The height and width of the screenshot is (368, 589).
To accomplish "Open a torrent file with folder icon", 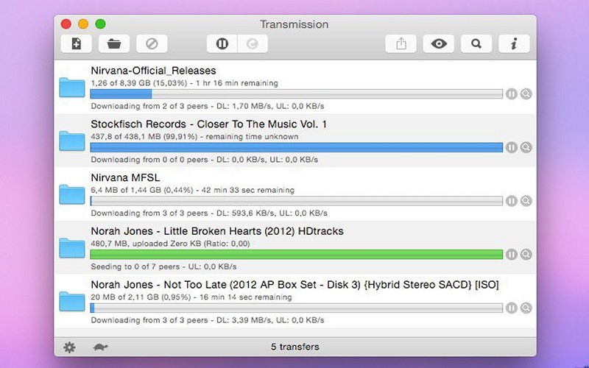I will (x=114, y=44).
